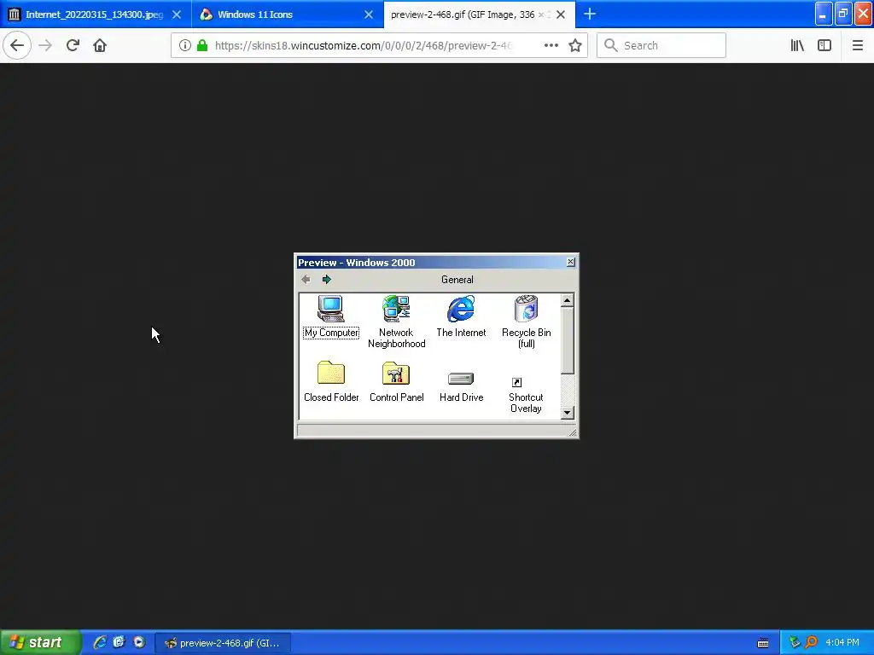Click the 'General' heading text
874x655 pixels.
[x=457, y=279]
